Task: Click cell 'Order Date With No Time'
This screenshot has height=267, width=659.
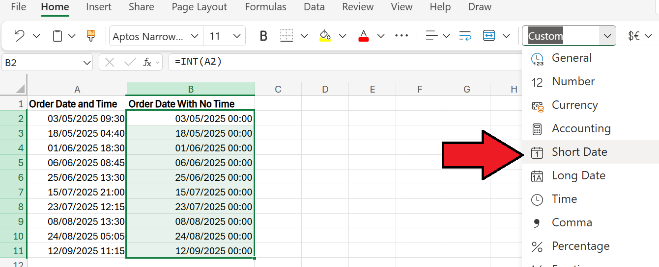Action: tap(191, 104)
